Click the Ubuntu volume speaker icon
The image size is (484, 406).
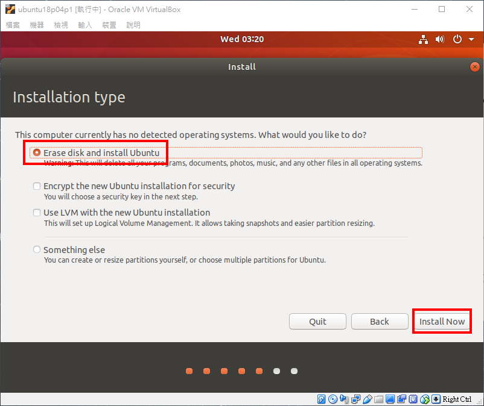pyautogui.click(x=440, y=39)
